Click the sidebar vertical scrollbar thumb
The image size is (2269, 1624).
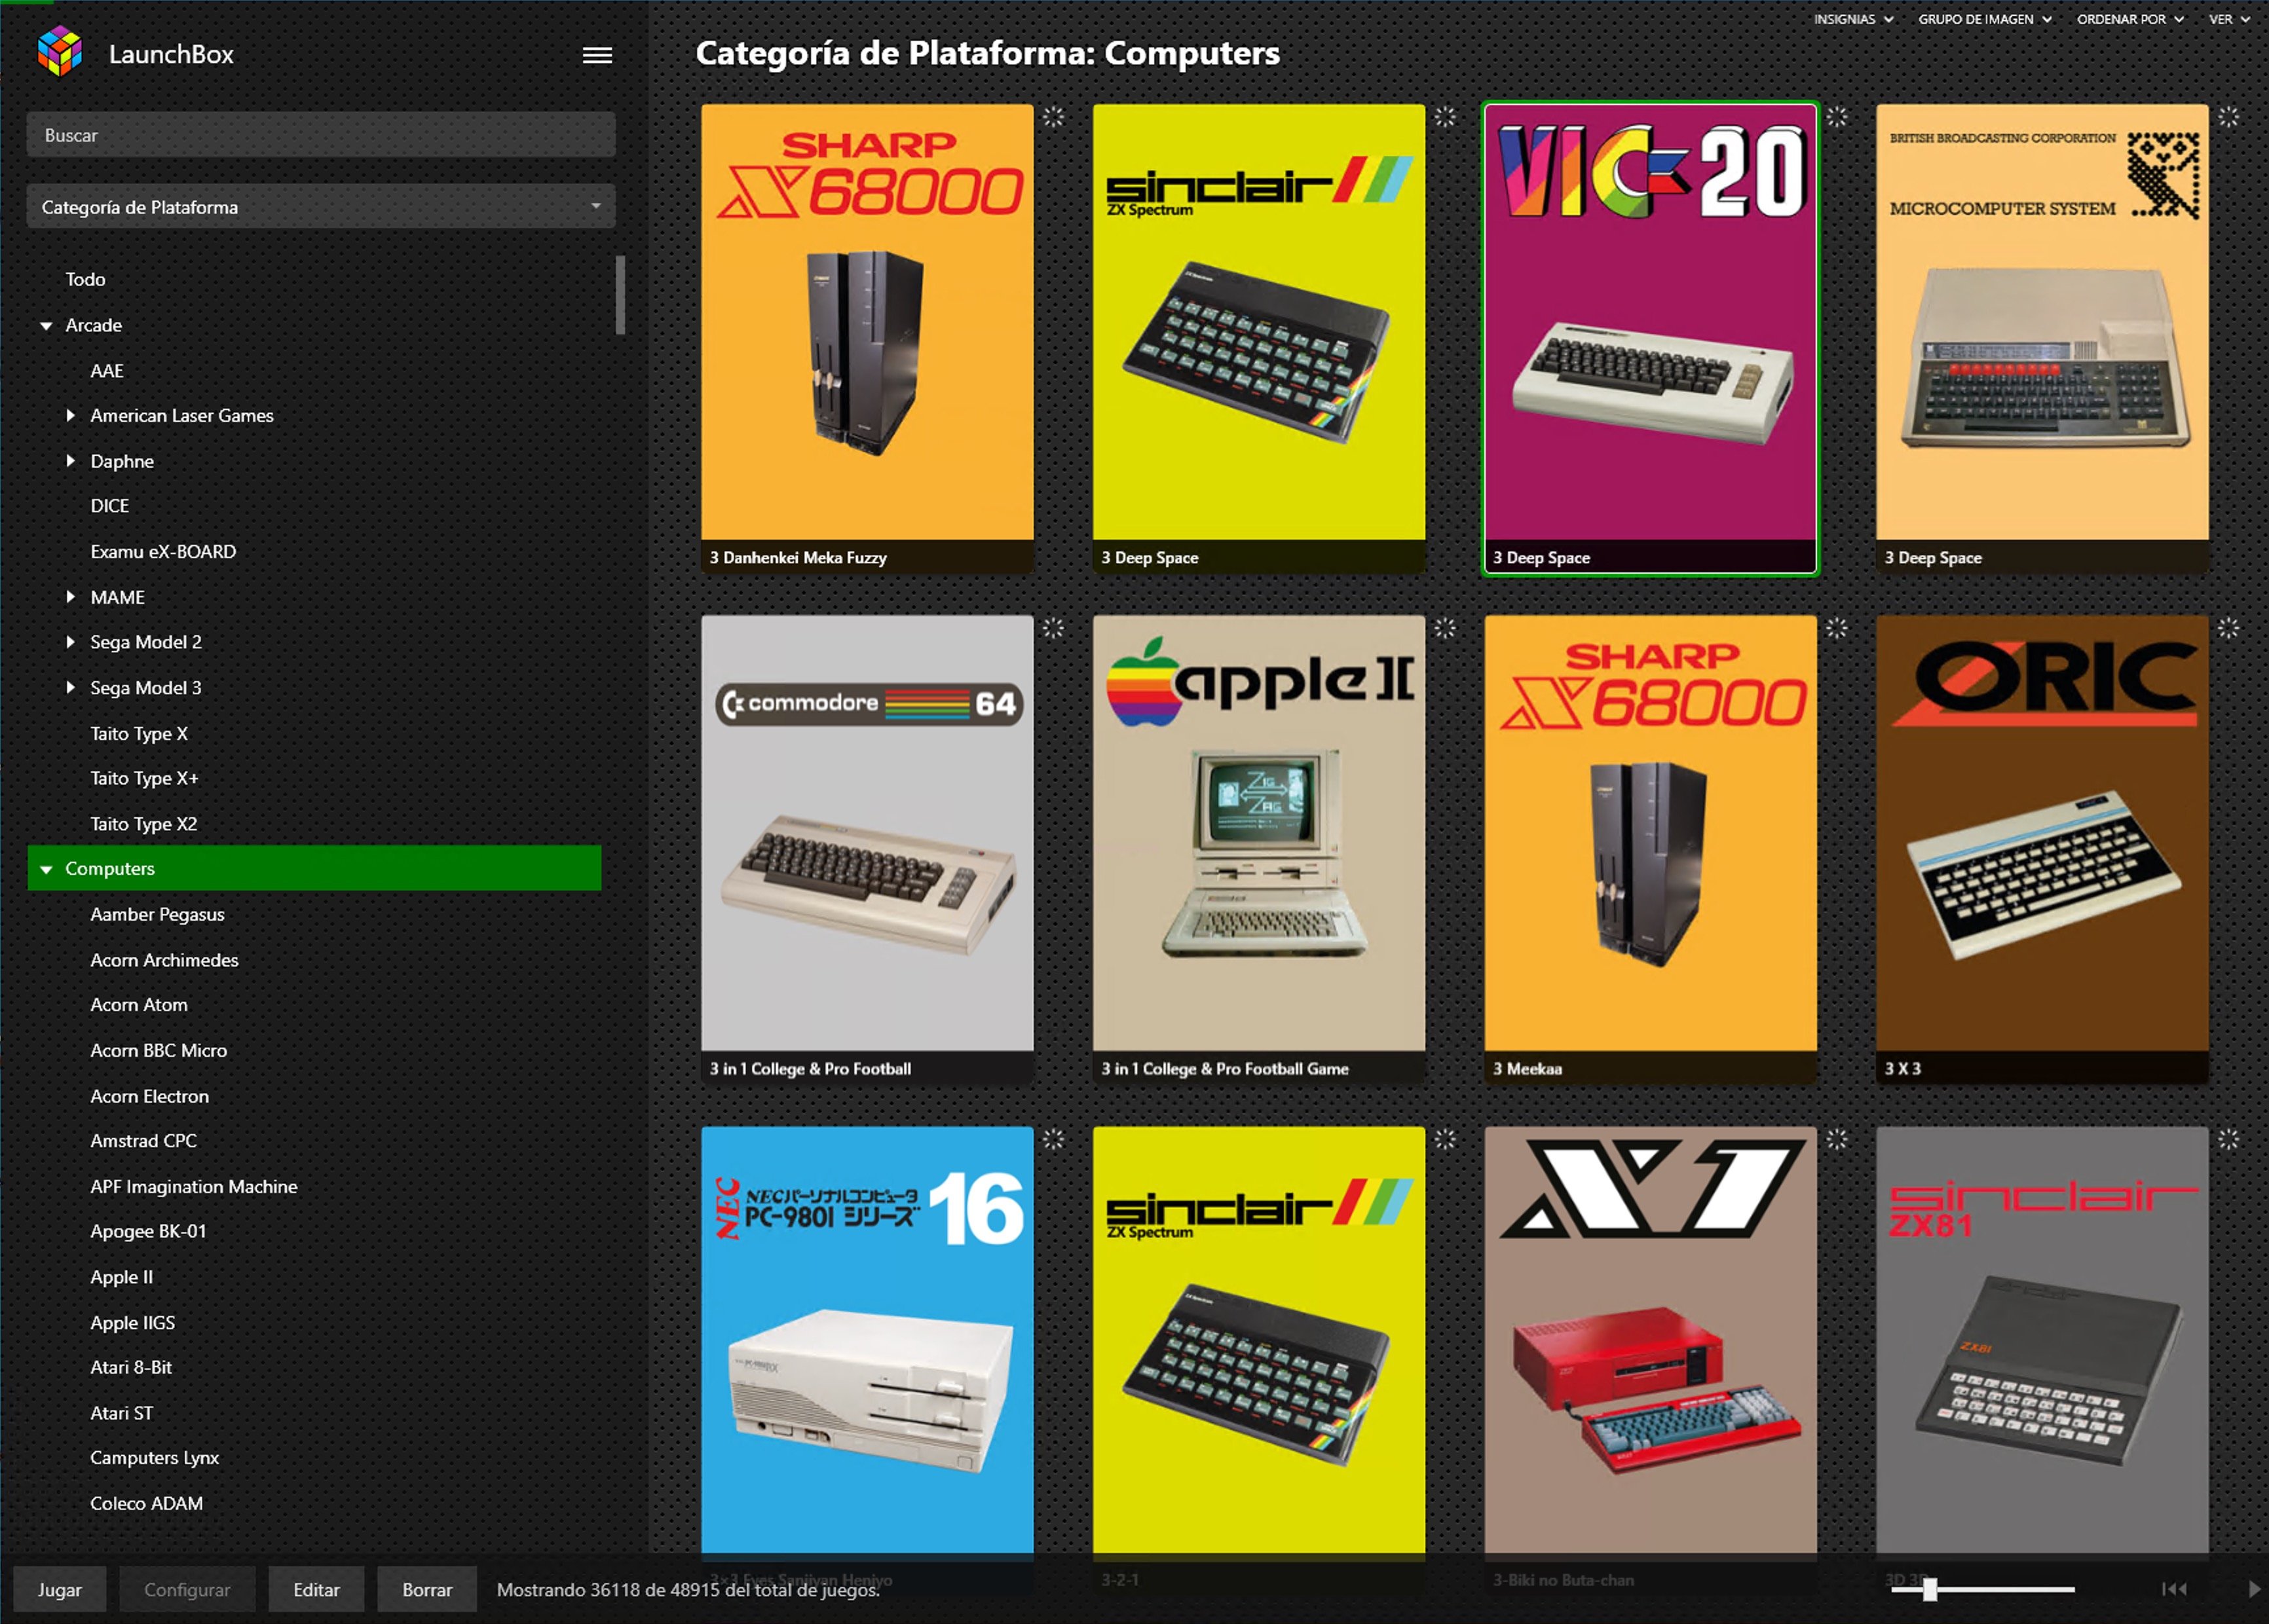(x=621, y=295)
